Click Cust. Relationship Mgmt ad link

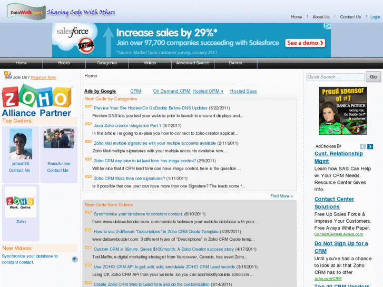pos(339,157)
